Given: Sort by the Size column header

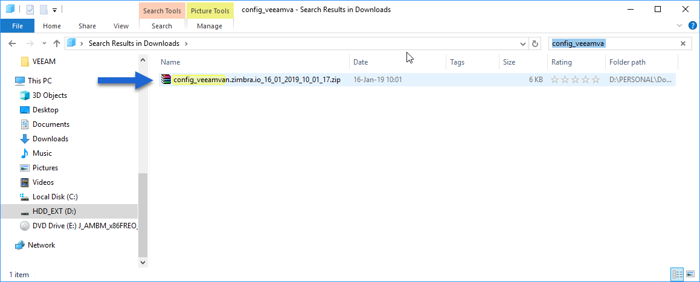Looking at the screenshot, I should [x=523, y=62].
